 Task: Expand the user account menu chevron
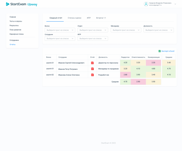(175, 4)
